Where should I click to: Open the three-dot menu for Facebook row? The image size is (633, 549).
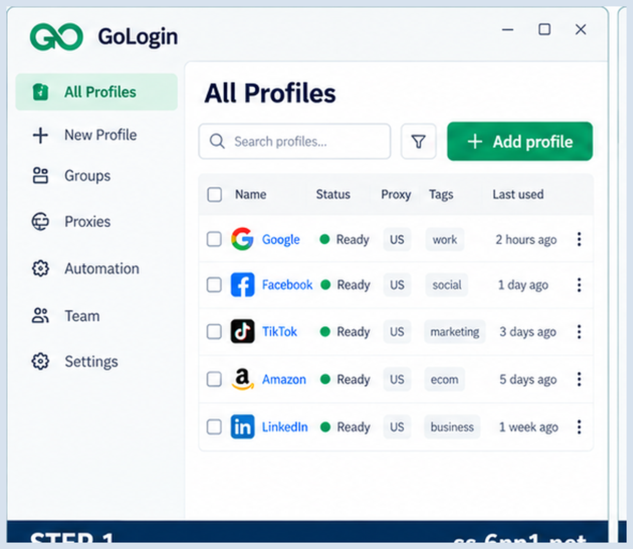pos(579,285)
